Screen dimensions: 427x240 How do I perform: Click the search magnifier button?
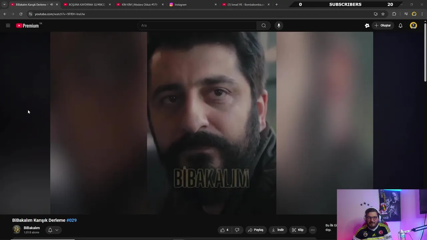coord(264,25)
